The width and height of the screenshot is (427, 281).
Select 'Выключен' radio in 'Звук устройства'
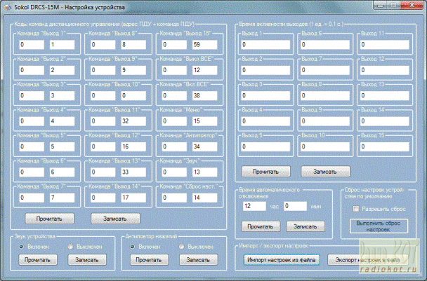tap(71, 247)
